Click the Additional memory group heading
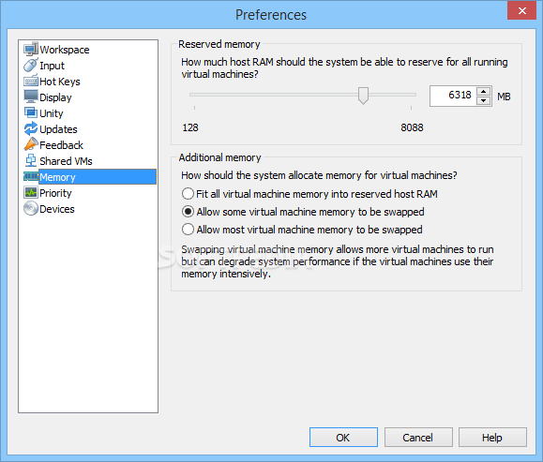Viewport: 543px width, 462px height. [219, 157]
